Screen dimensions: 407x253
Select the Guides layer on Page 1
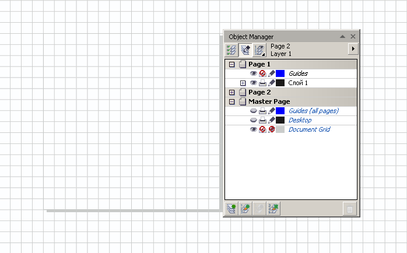[x=298, y=73]
